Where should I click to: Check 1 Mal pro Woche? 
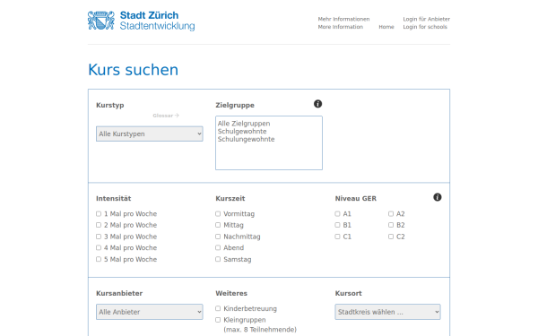(99, 214)
